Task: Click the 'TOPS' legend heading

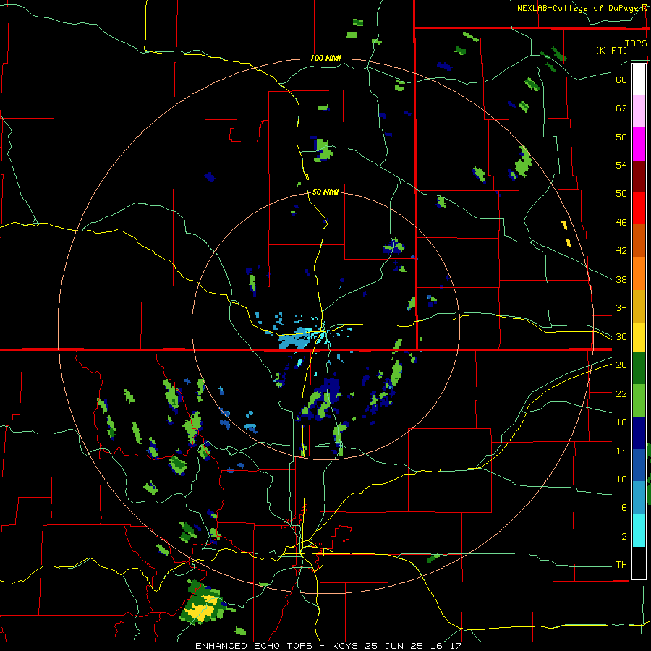Action: point(636,43)
